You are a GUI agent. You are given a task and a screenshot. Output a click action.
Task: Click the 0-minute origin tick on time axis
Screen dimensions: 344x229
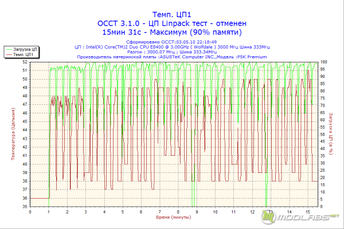(x=30, y=212)
